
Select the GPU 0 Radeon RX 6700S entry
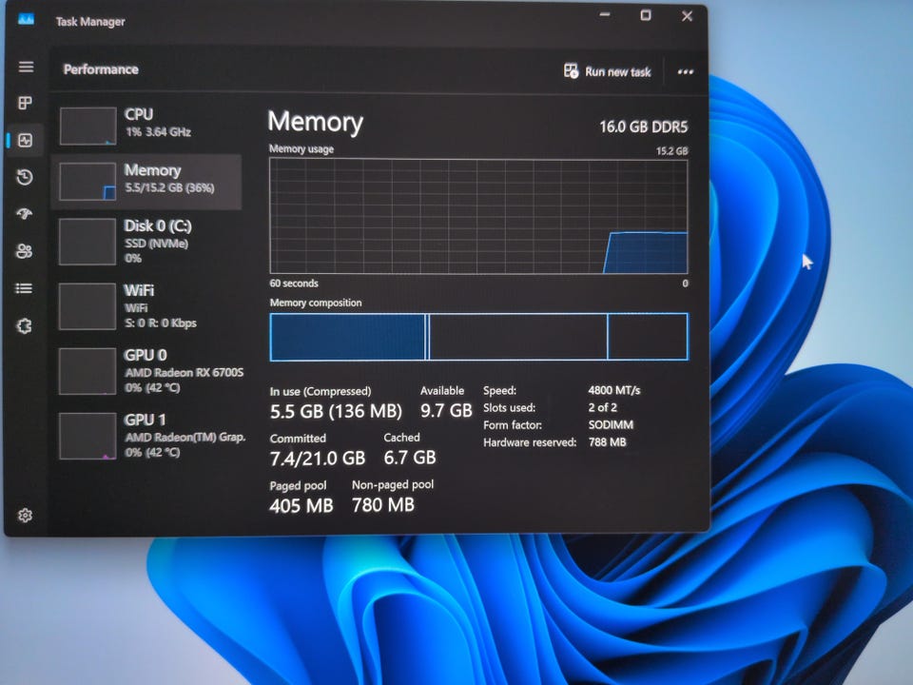[x=150, y=371]
